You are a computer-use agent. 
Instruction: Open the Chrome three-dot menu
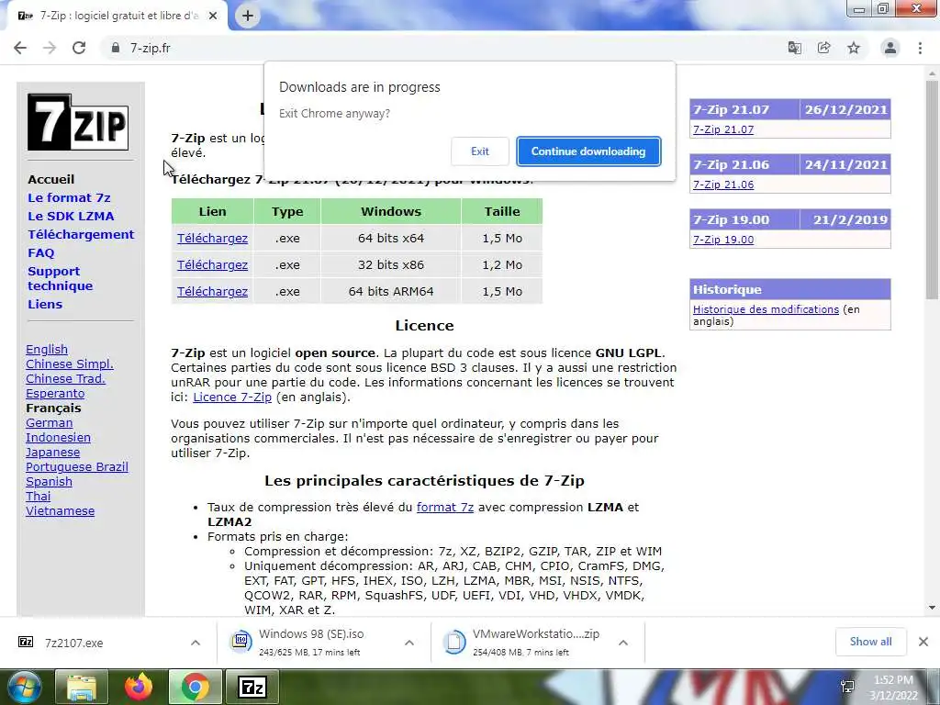pos(920,48)
